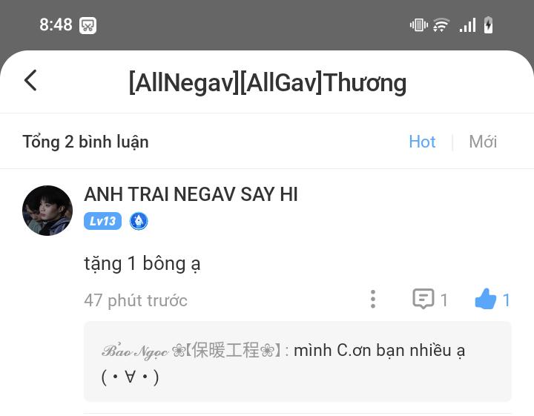Tap the 8:48 clock in status bar

tap(56, 25)
